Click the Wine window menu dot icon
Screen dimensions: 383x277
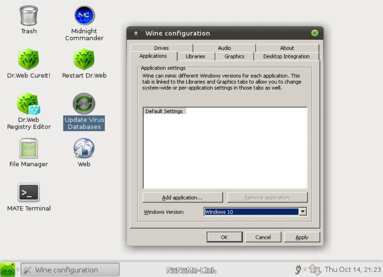[136, 33]
